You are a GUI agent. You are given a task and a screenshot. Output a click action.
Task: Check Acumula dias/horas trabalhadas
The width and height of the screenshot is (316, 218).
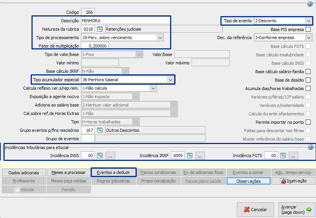(x=308, y=89)
